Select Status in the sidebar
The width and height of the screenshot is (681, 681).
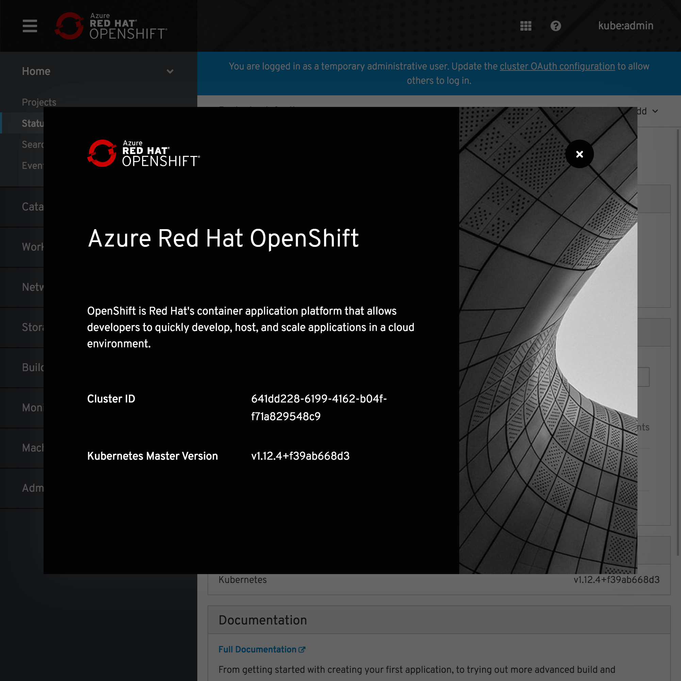click(32, 123)
